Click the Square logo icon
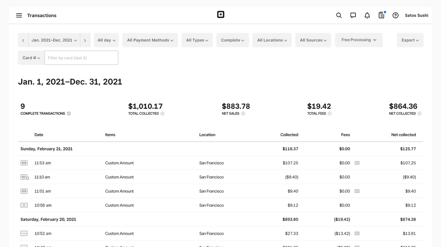Screen dimensions: 441x247 coord(221,15)
